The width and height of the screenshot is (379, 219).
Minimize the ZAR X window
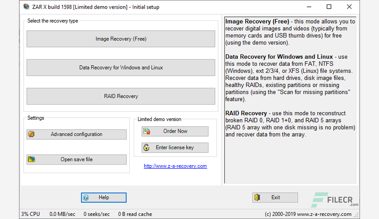[x=309, y=7]
